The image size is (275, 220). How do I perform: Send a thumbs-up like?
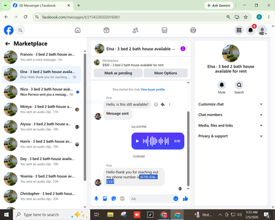coord(185,199)
